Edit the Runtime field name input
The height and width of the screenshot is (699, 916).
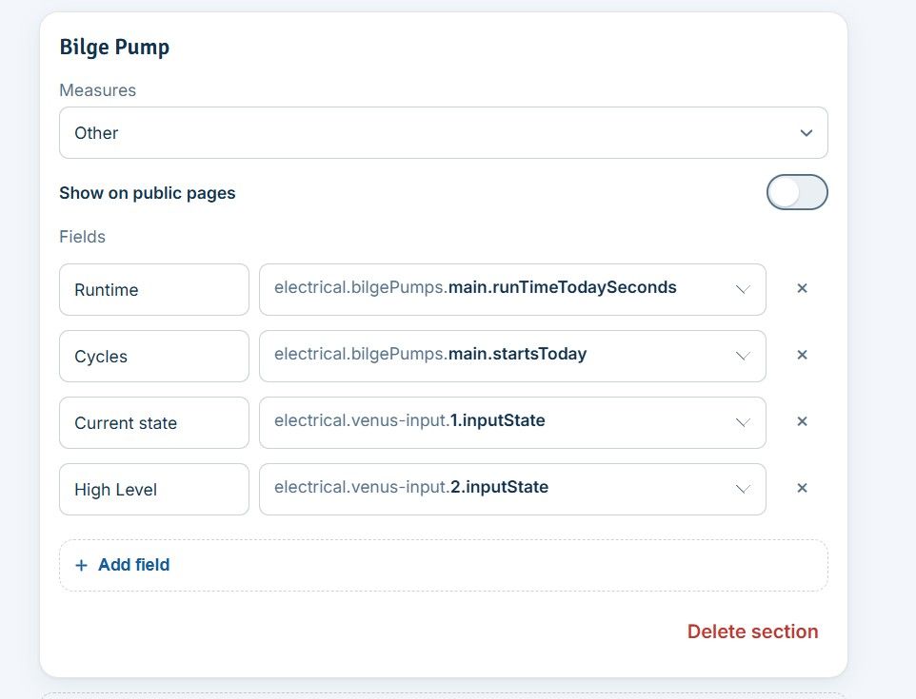[154, 289]
